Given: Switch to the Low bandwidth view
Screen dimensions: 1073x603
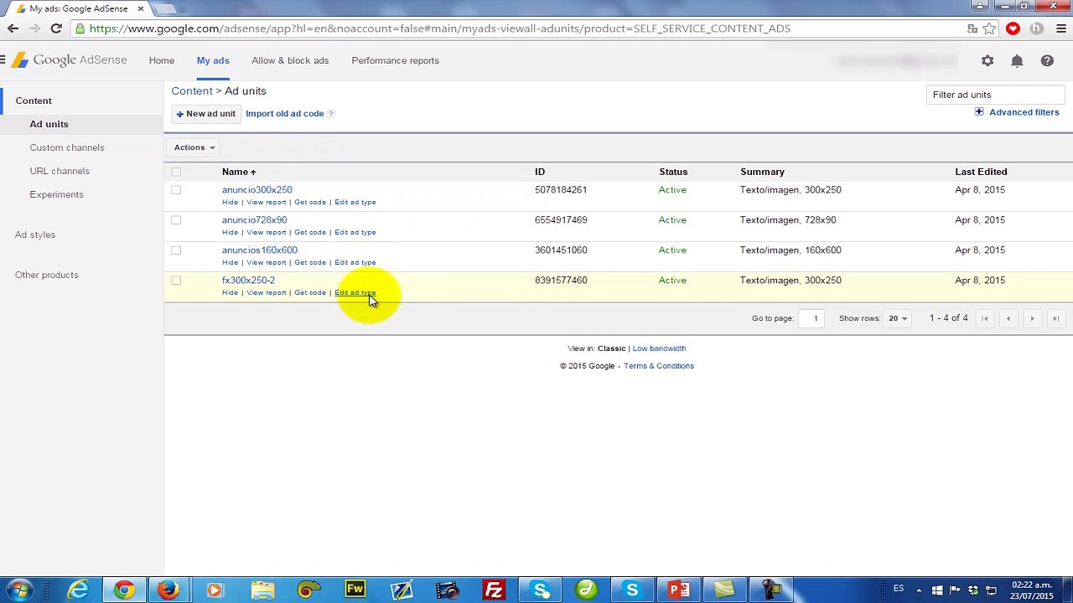Looking at the screenshot, I should pyautogui.click(x=659, y=348).
